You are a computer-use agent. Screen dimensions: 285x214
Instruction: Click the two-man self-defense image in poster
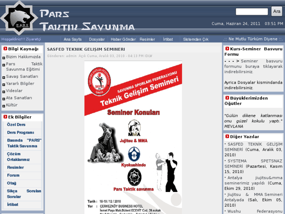[x=166, y=172]
